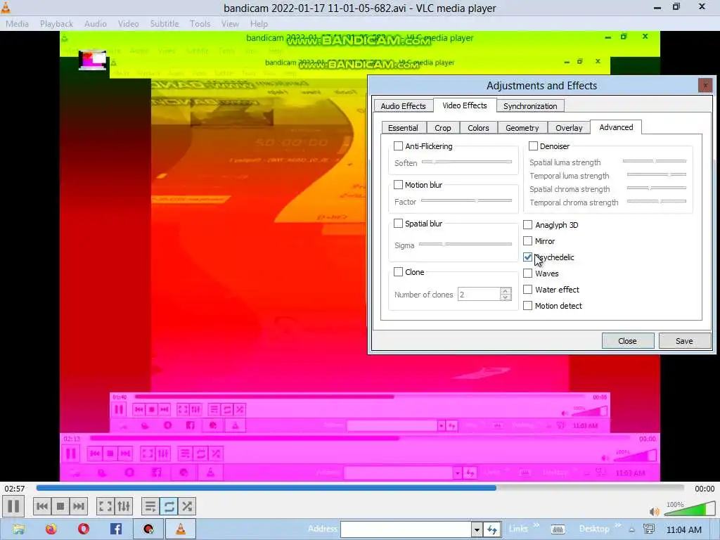
Task: Enable the Water effect checkbox
Action: click(x=527, y=289)
